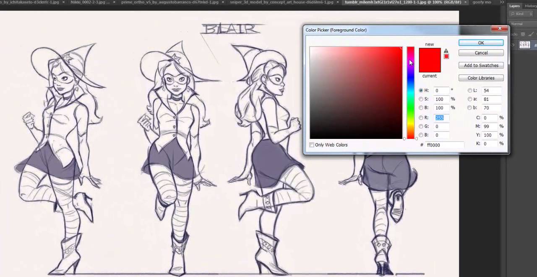537x277 pixels.
Task: Close the sniper_3d_model document tab
Action: [x=338, y=2]
